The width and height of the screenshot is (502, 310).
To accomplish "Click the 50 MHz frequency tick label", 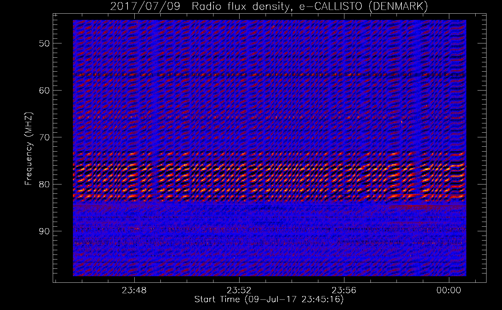I will 44,43.
